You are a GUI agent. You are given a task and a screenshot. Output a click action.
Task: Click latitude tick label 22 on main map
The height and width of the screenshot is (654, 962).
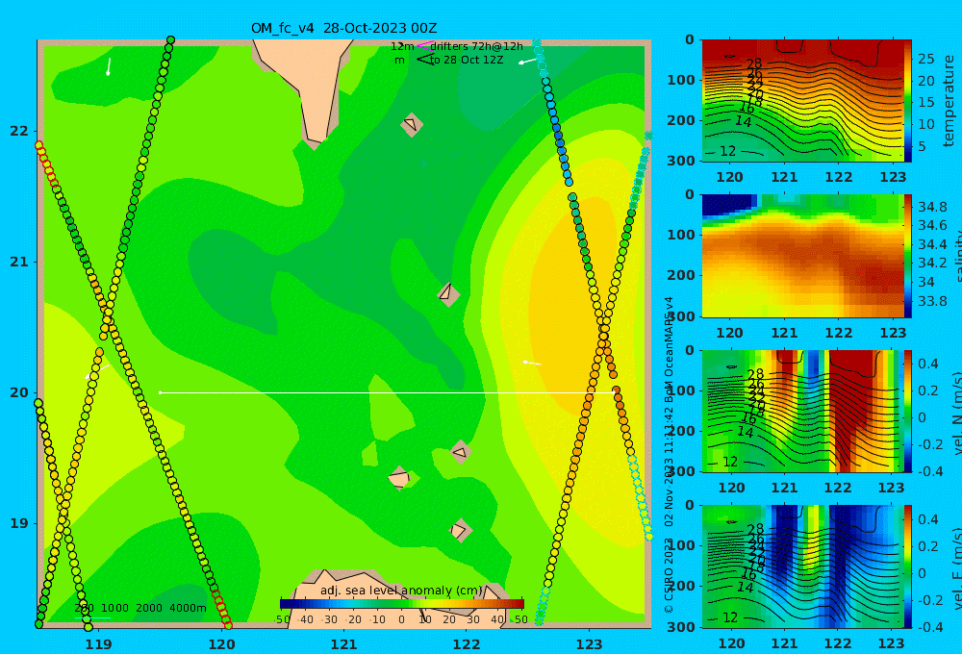[x=19, y=131]
